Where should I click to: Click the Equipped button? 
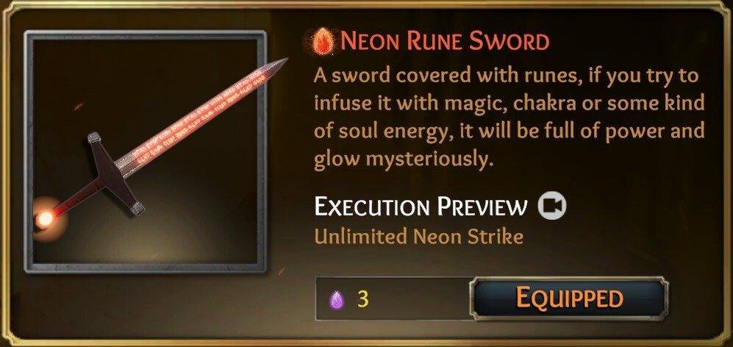tap(569, 298)
